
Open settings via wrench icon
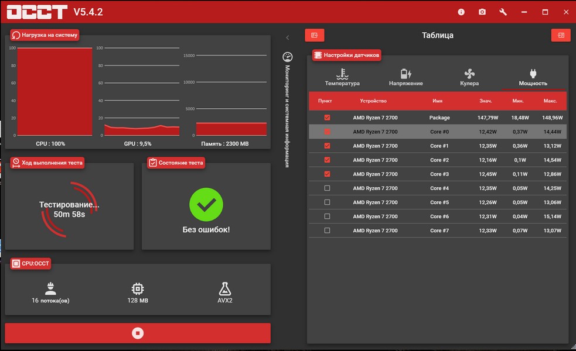[x=503, y=12]
